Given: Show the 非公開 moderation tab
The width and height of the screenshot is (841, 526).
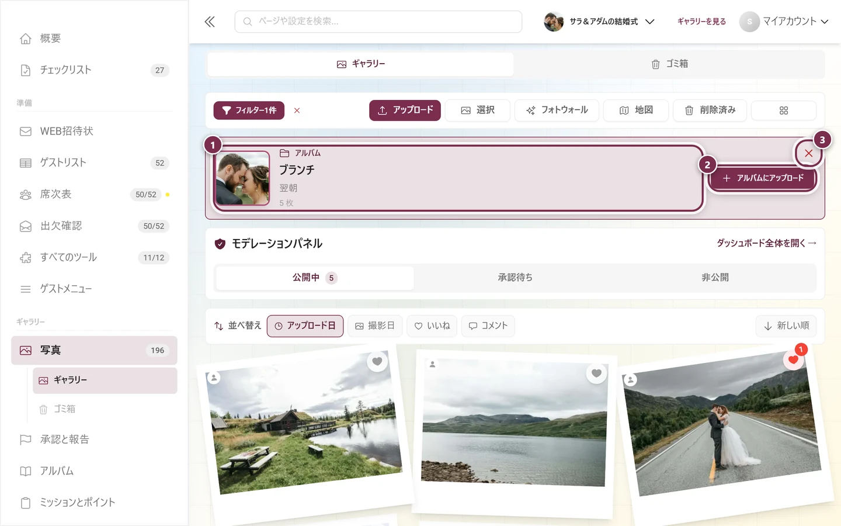Looking at the screenshot, I should tap(715, 278).
